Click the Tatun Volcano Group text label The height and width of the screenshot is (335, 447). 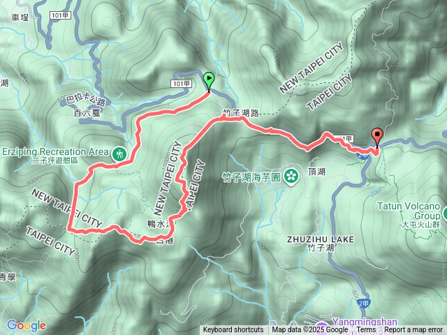coord(409,211)
